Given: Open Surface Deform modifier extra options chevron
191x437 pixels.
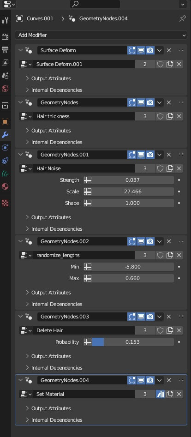Looking at the screenshot, I should (x=159, y=50).
